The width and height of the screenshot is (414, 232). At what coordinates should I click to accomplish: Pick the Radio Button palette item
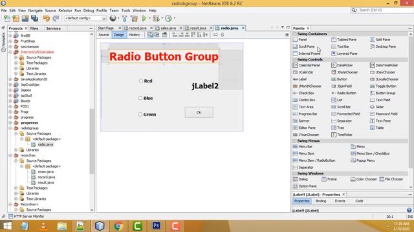point(344,93)
